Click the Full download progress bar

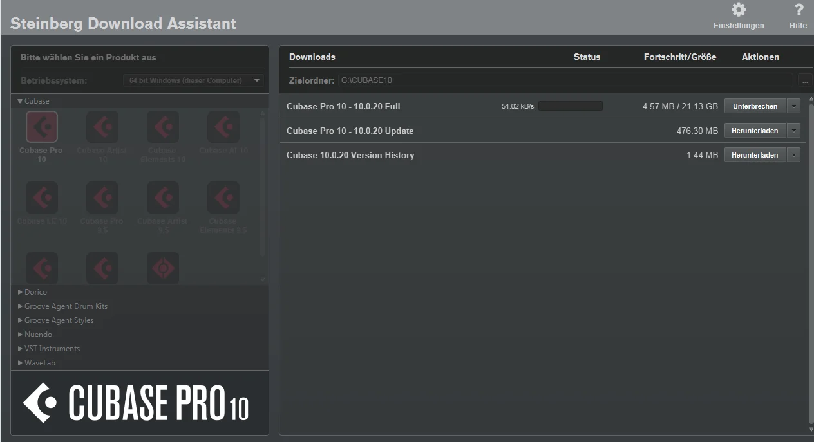tap(571, 106)
